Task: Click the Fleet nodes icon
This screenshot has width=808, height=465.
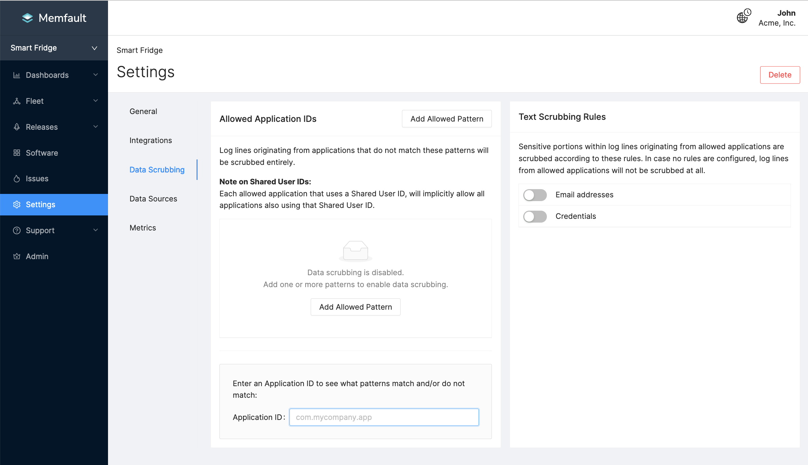Action: point(16,101)
